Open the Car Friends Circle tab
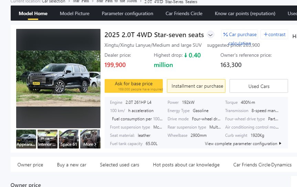 click(x=184, y=14)
